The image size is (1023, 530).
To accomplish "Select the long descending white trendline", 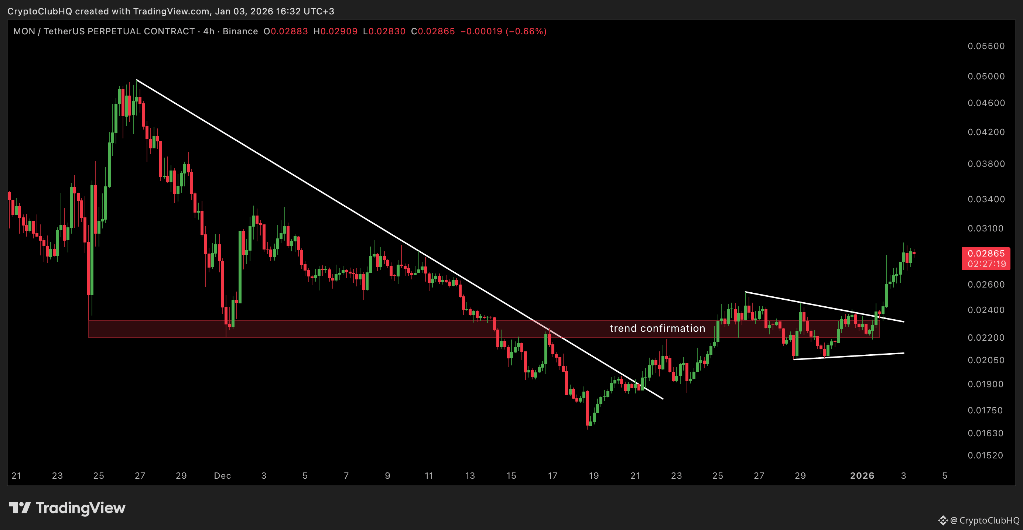I will click(400, 240).
